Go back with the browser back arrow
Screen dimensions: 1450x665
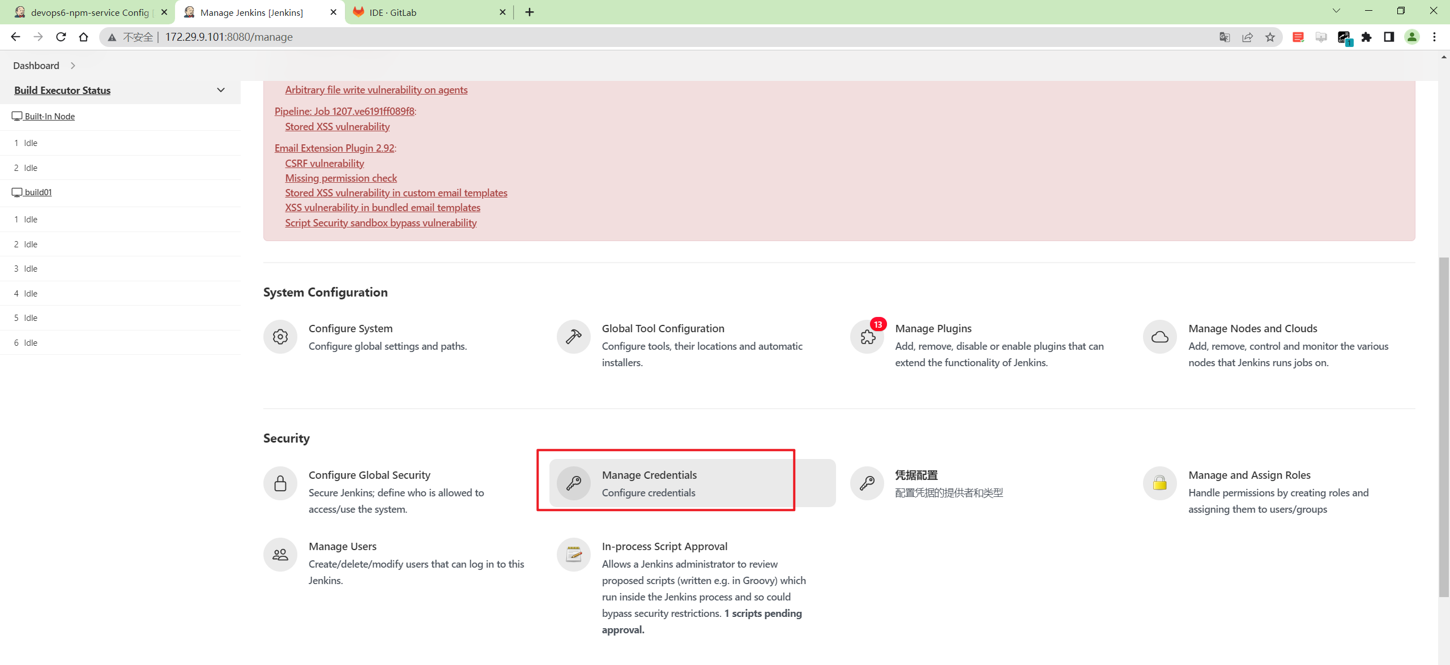(15, 37)
